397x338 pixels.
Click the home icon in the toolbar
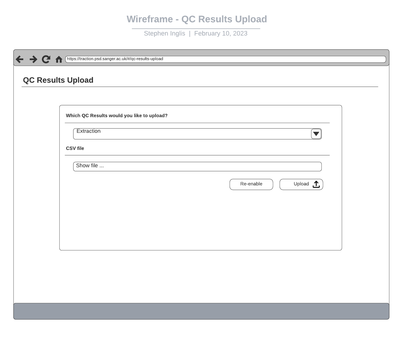click(x=59, y=59)
